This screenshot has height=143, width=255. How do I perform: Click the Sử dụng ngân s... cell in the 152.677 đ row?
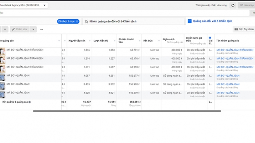(172, 76)
